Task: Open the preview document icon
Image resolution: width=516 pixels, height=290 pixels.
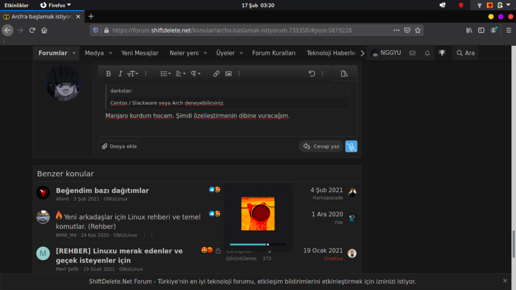Action: [344, 74]
